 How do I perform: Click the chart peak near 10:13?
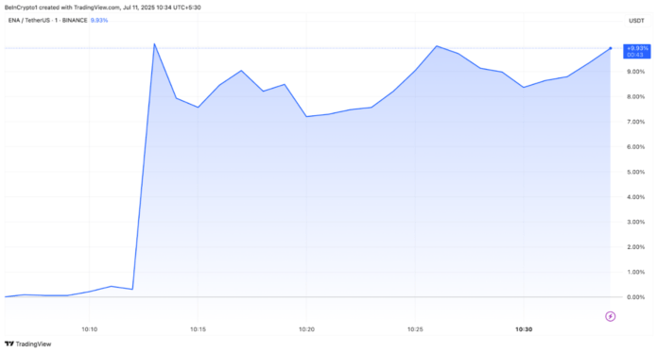(154, 43)
